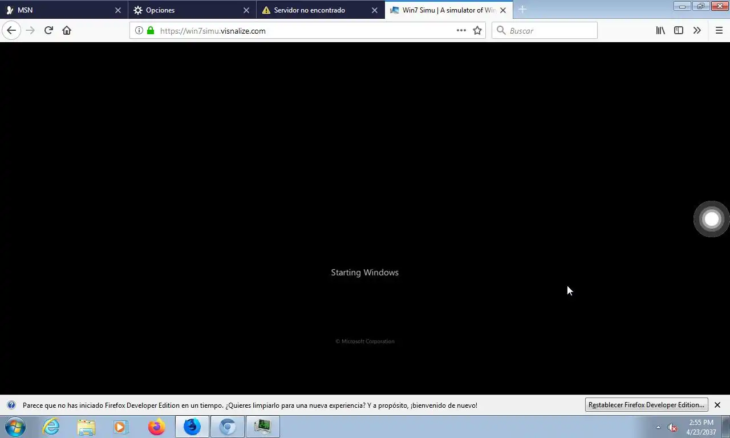Click the muted volume tray icon
This screenshot has width=730, height=438.
(x=672, y=427)
